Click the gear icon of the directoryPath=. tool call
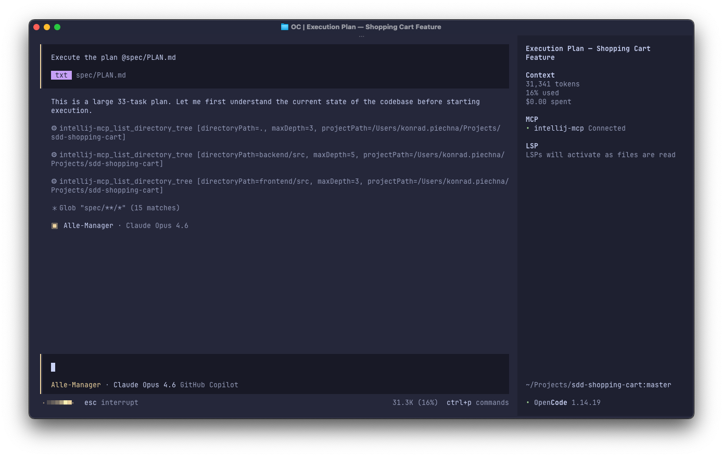This screenshot has width=723, height=457. (x=54, y=128)
